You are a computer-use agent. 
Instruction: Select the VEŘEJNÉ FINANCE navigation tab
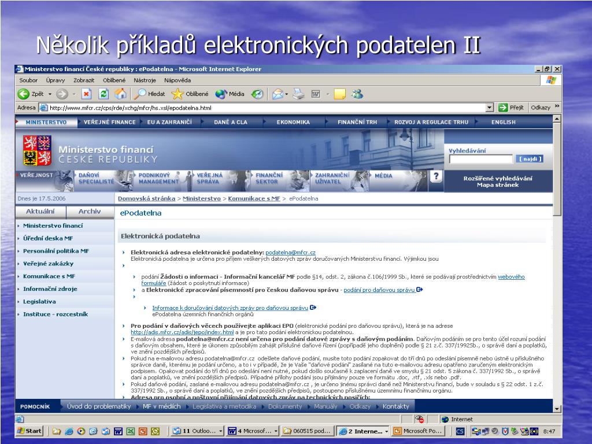(109, 123)
